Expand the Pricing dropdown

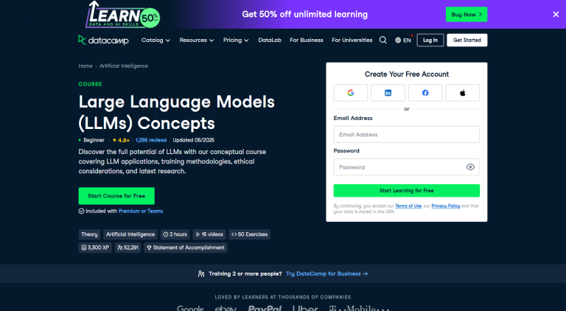236,41
